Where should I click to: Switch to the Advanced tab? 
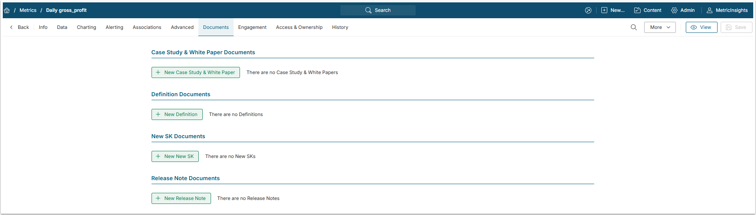pyautogui.click(x=182, y=27)
